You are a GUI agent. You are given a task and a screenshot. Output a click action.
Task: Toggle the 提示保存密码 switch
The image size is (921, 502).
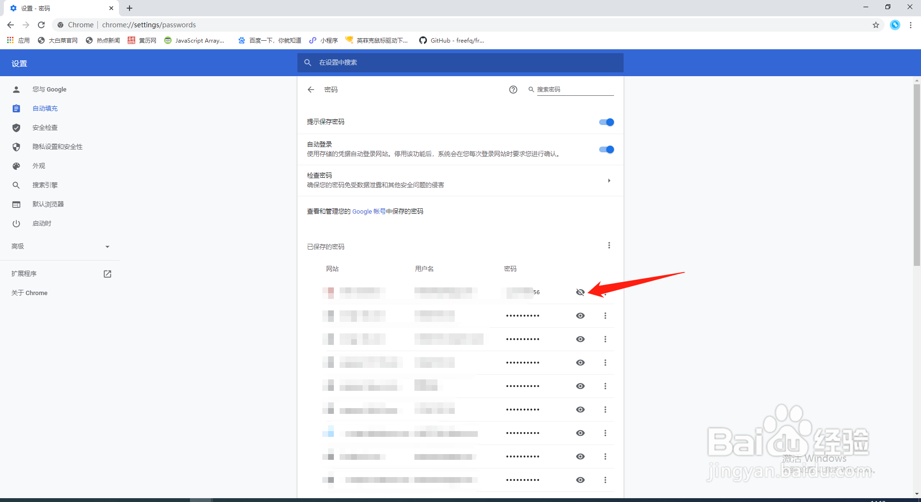(606, 122)
